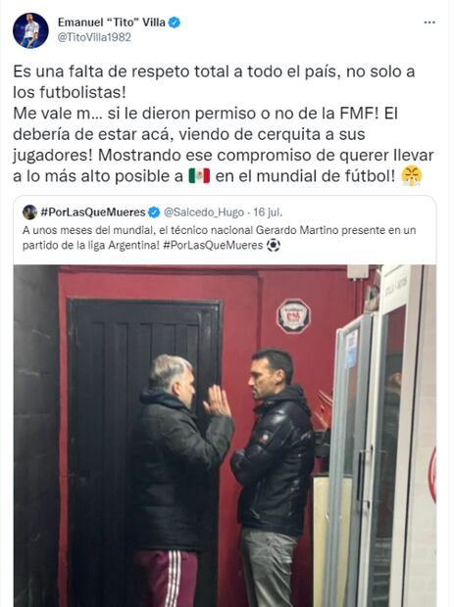The image size is (454, 607).
Task: Click the #PorLasQueMueres hashtag in quoted text
Action: (213, 246)
